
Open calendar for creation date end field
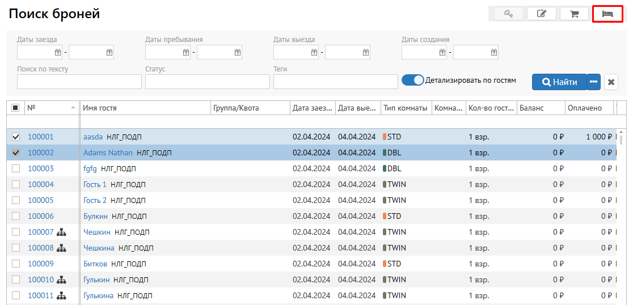tap(493, 52)
